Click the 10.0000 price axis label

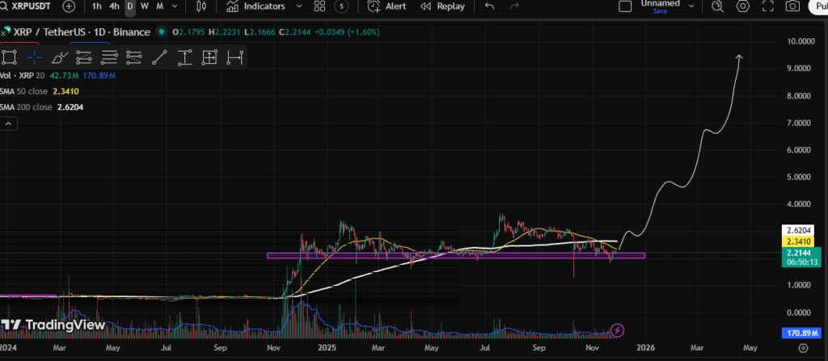tap(801, 41)
